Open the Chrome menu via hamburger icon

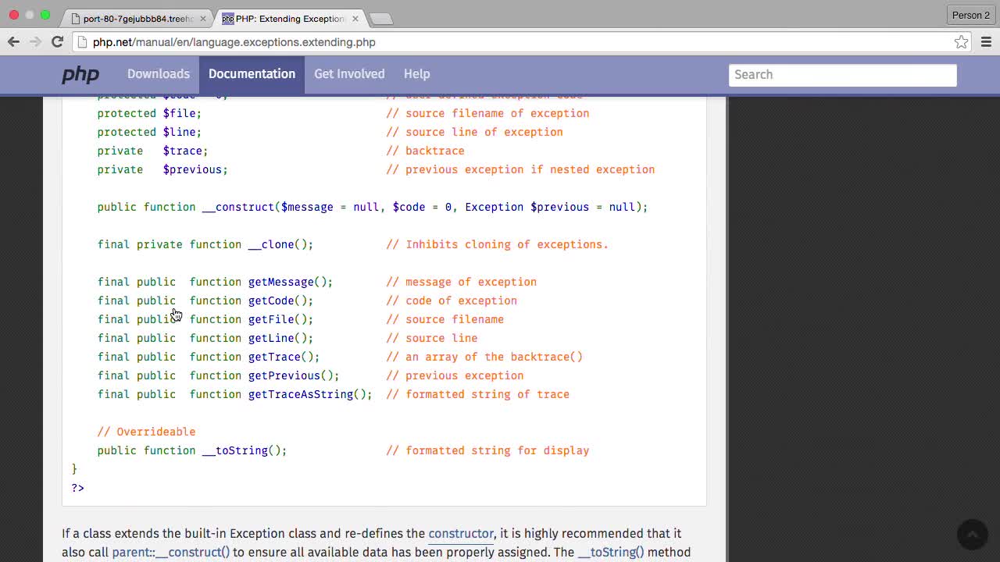[986, 42]
